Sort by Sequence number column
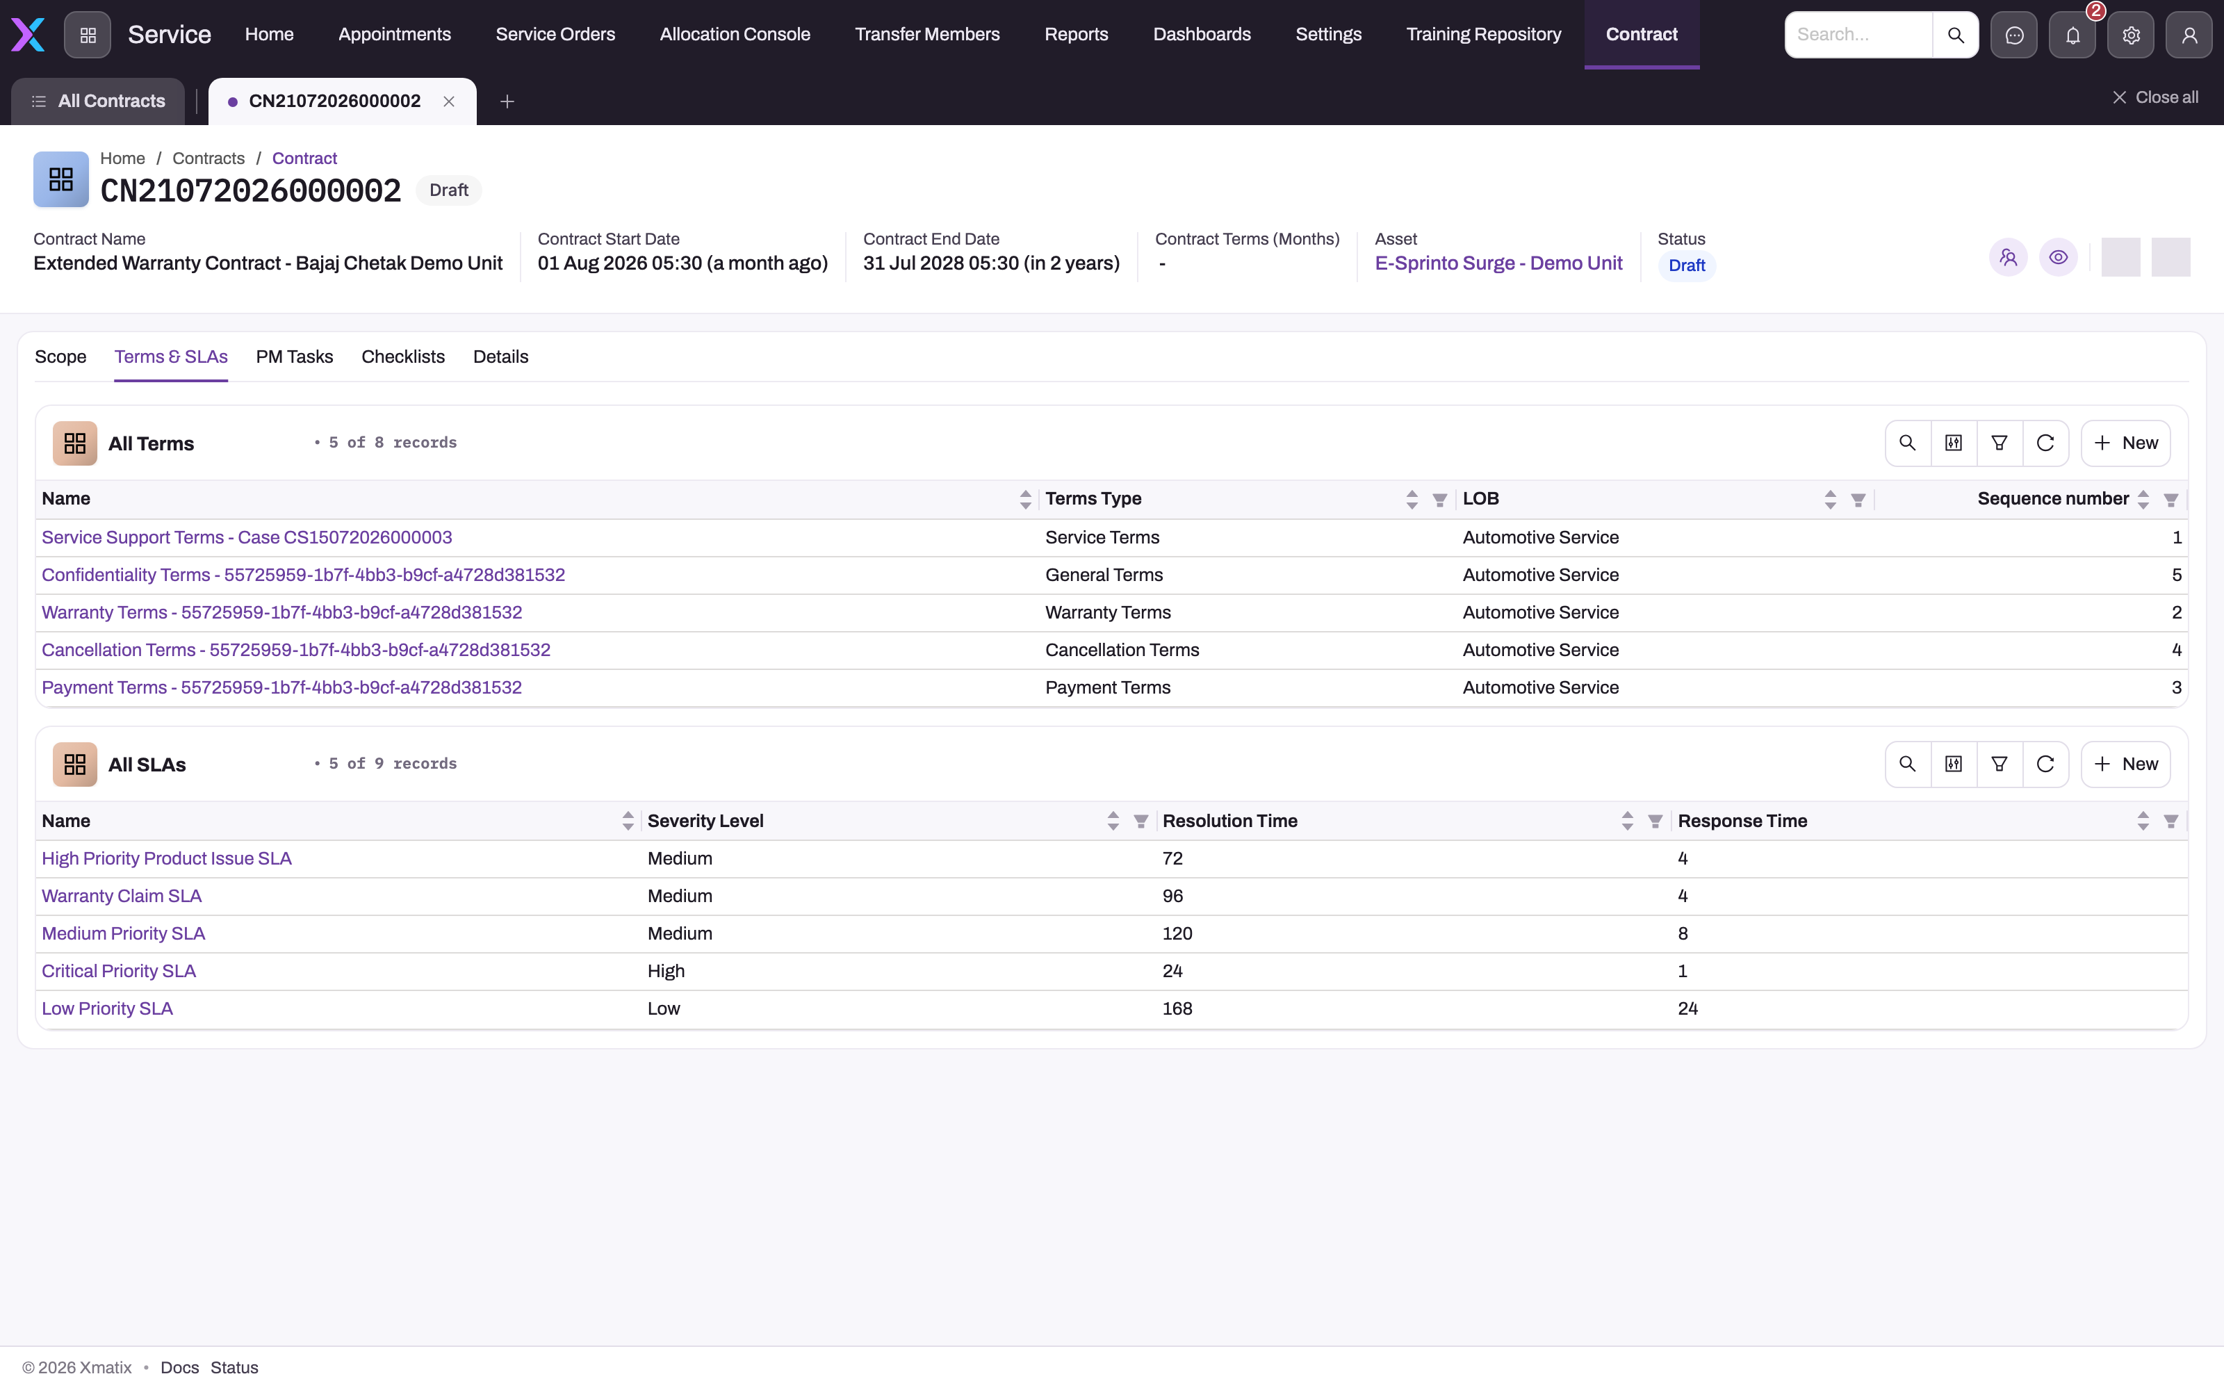2224x1390 pixels. 2143,499
